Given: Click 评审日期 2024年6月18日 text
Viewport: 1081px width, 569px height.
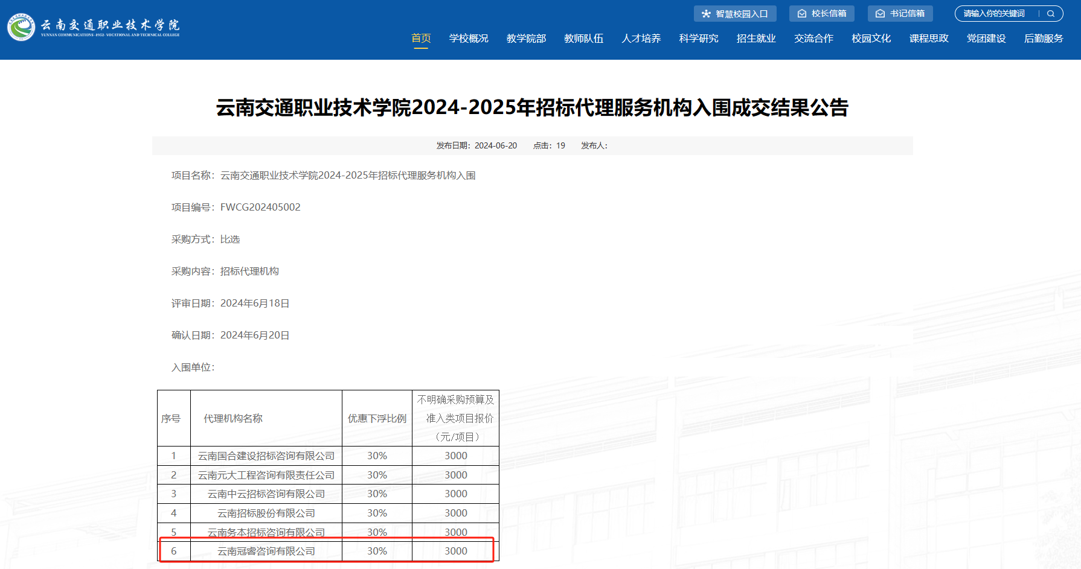Looking at the screenshot, I should (x=230, y=304).
